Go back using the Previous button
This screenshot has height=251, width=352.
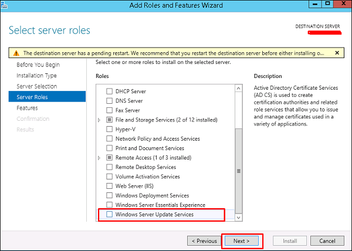click(x=203, y=240)
